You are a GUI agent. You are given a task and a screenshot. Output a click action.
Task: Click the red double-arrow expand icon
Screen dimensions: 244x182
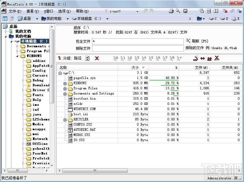point(202,58)
